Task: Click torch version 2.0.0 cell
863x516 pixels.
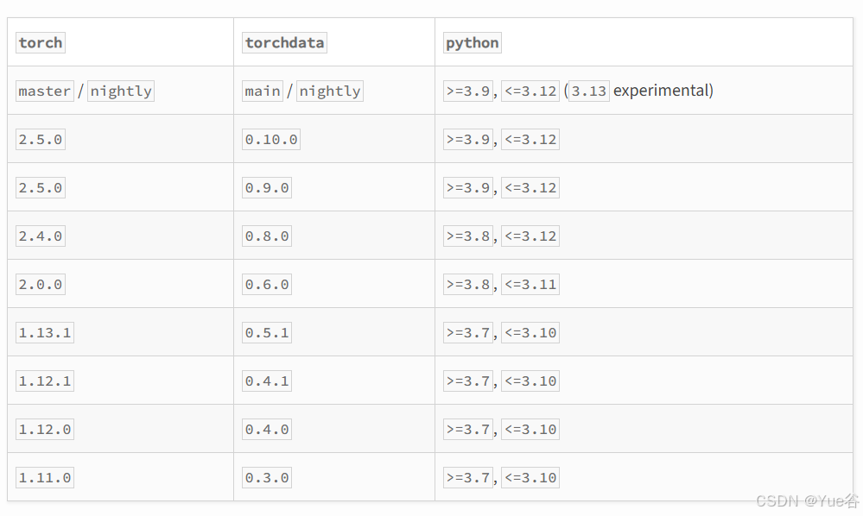Action: pos(41,285)
